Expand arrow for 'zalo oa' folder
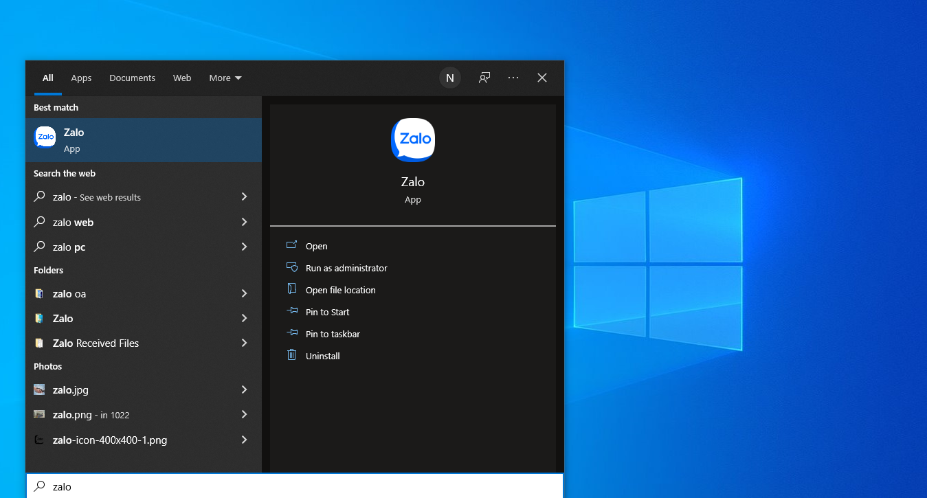 tap(244, 293)
